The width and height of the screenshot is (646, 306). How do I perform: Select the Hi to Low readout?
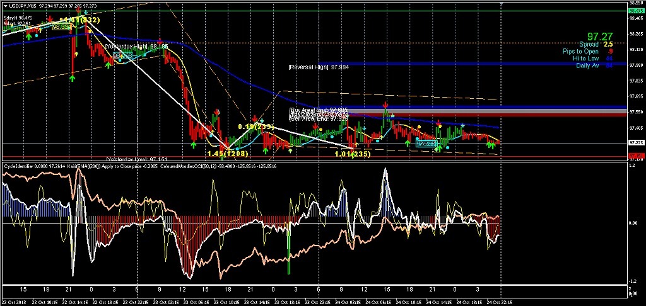click(594, 59)
